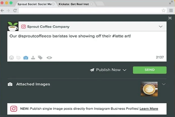The image size is (175, 117).
Task: Open the Publish Now options dropdown
Action: (125, 70)
